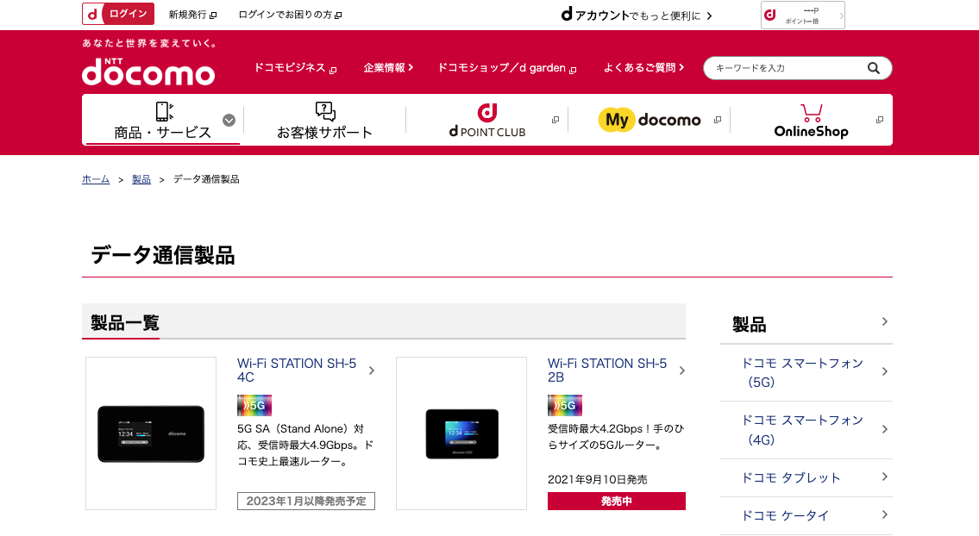The image size is (979, 536).
Task: Click the red d POINT CLUB logo icon
Action: [x=487, y=112]
